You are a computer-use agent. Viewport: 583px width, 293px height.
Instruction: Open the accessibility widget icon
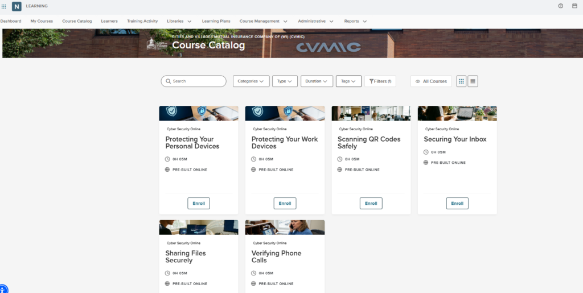(3, 289)
